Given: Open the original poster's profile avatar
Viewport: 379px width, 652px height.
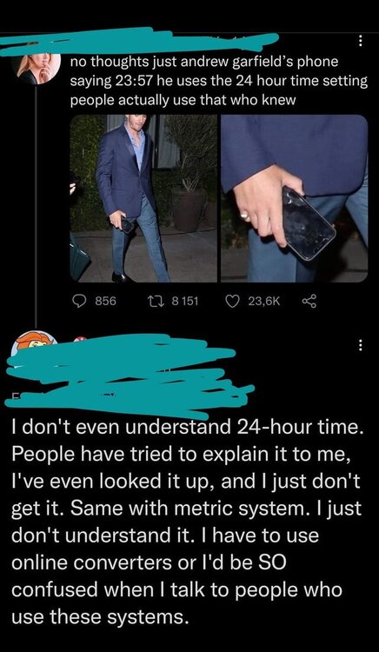Looking at the screenshot, I should click(x=36, y=69).
